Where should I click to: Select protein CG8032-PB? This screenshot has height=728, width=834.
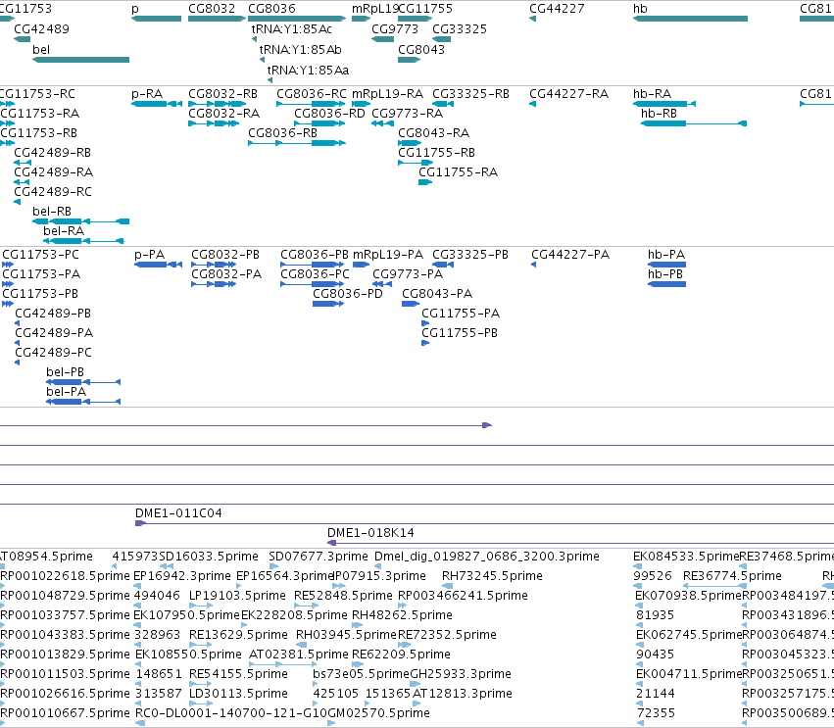[x=225, y=255]
